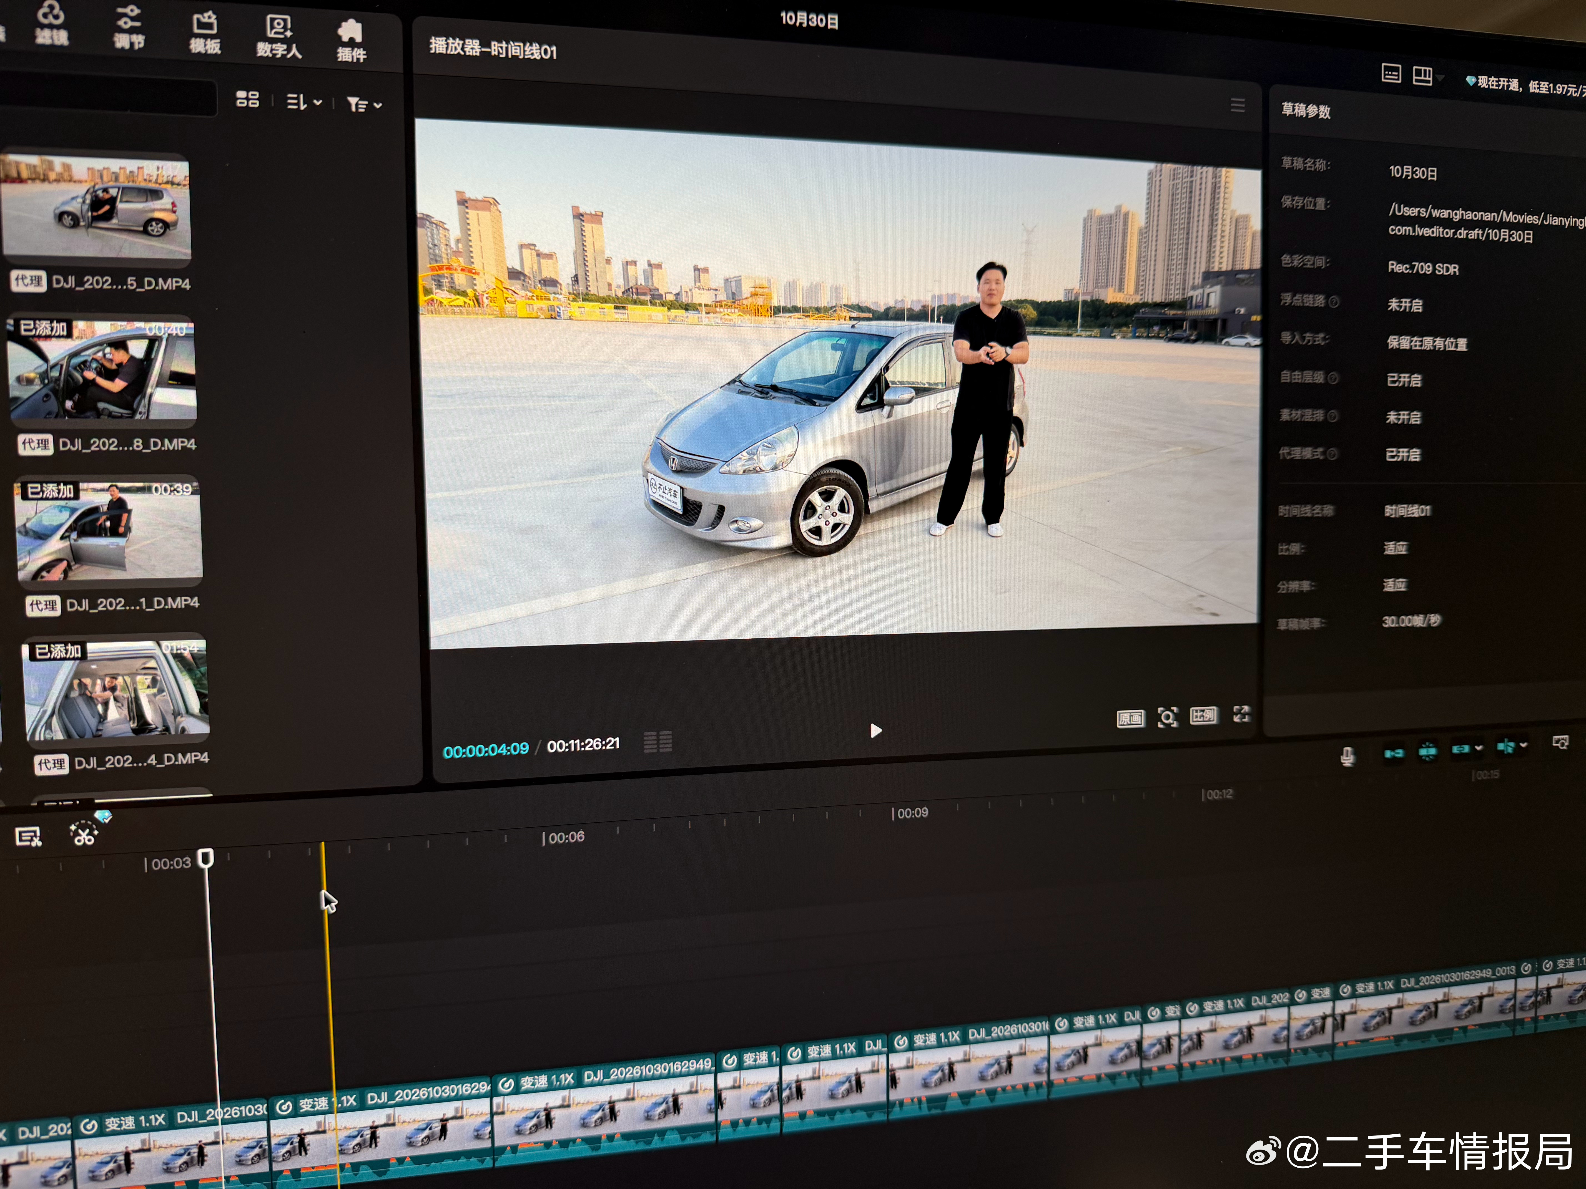This screenshot has height=1189, width=1586.
Task: Click the subtitle layout icon in title bar
Action: 1391,73
